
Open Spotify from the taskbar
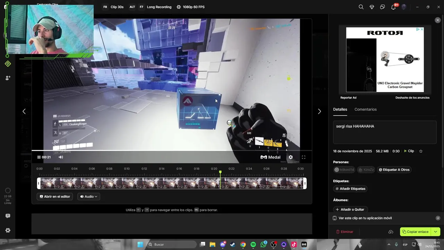(x=253, y=244)
